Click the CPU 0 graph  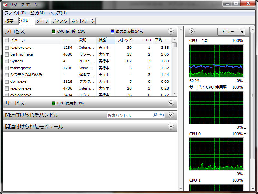point(216,154)
